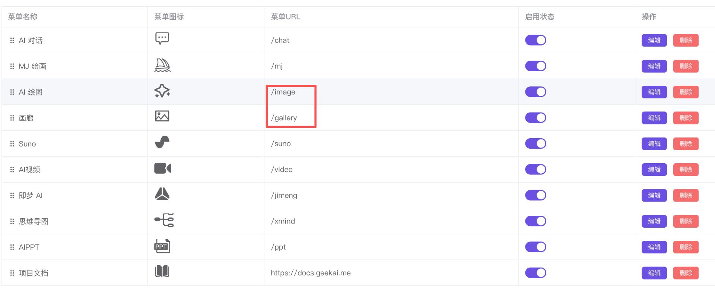Click the https://docs.geekai.me URL text

click(x=311, y=273)
